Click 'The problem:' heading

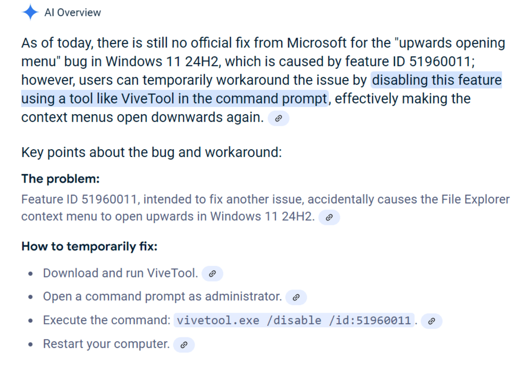point(61,179)
